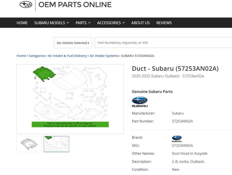
Task: Click the OEM PARTS ONLINE site title
Action: pos(75,4)
